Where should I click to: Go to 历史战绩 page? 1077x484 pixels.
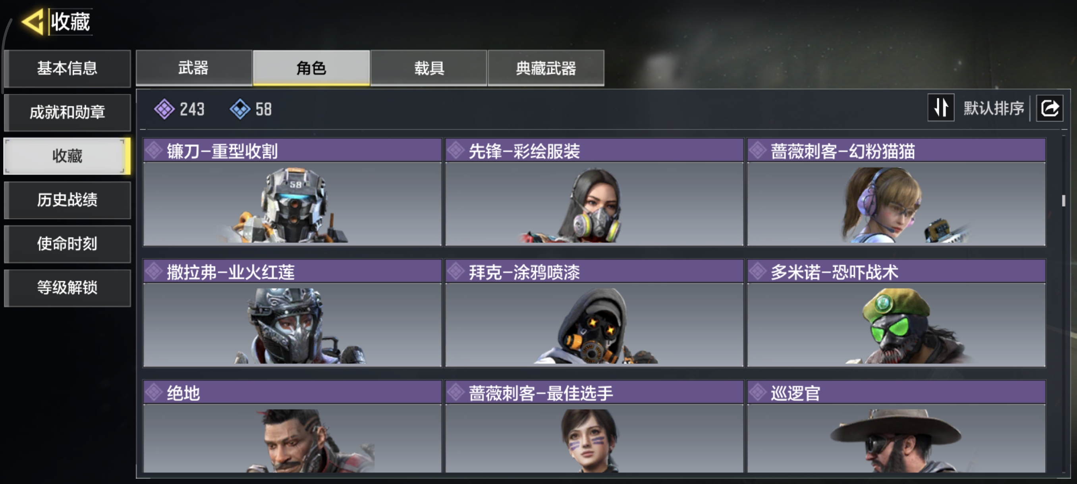coord(68,200)
